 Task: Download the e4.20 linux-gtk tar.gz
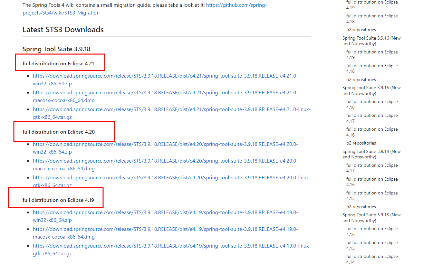[x=172, y=181]
